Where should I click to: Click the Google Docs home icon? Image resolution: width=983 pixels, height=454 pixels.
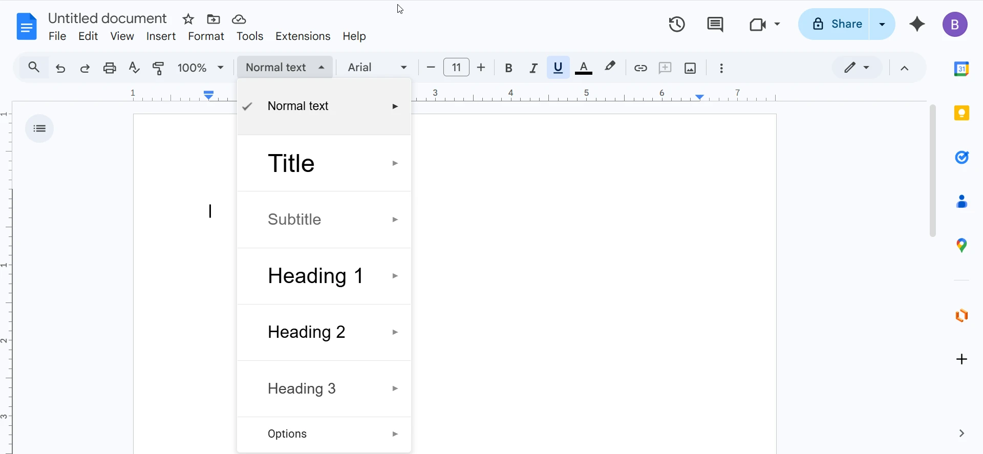point(27,26)
